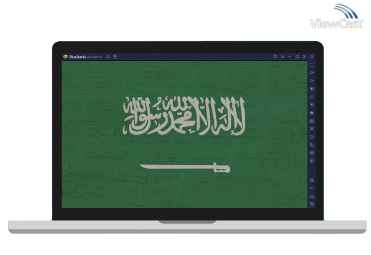Open the Home icon in title bar
This screenshot has height=255, width=371.
tap(108, 57)
